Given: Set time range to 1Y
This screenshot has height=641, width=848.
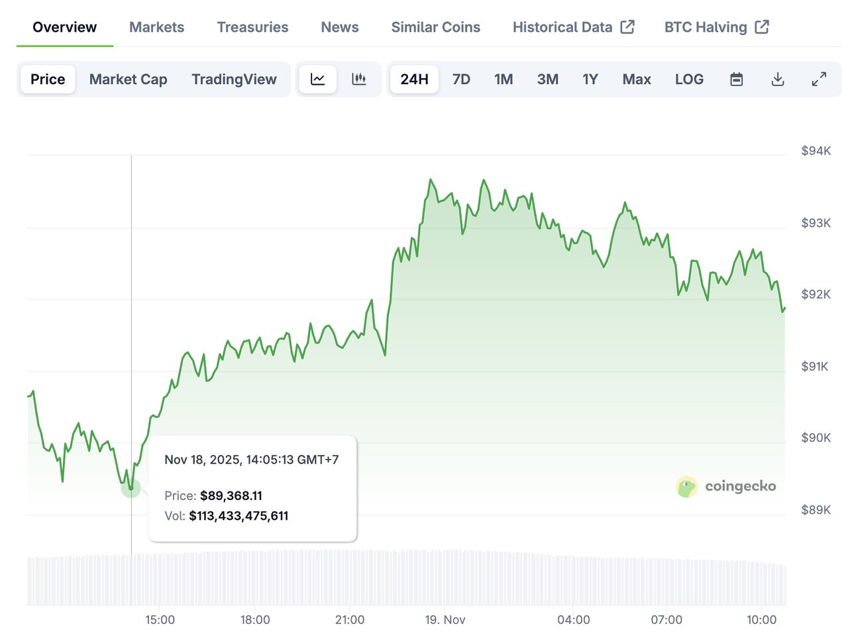Looking at the screenshot, I should pos(590,79).
